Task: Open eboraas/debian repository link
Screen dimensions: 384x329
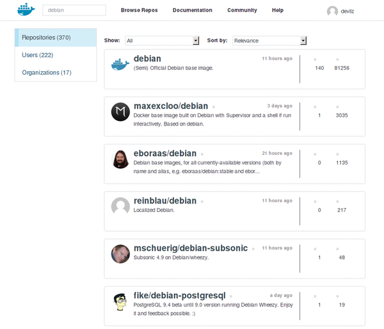Action: coord(165,154)
